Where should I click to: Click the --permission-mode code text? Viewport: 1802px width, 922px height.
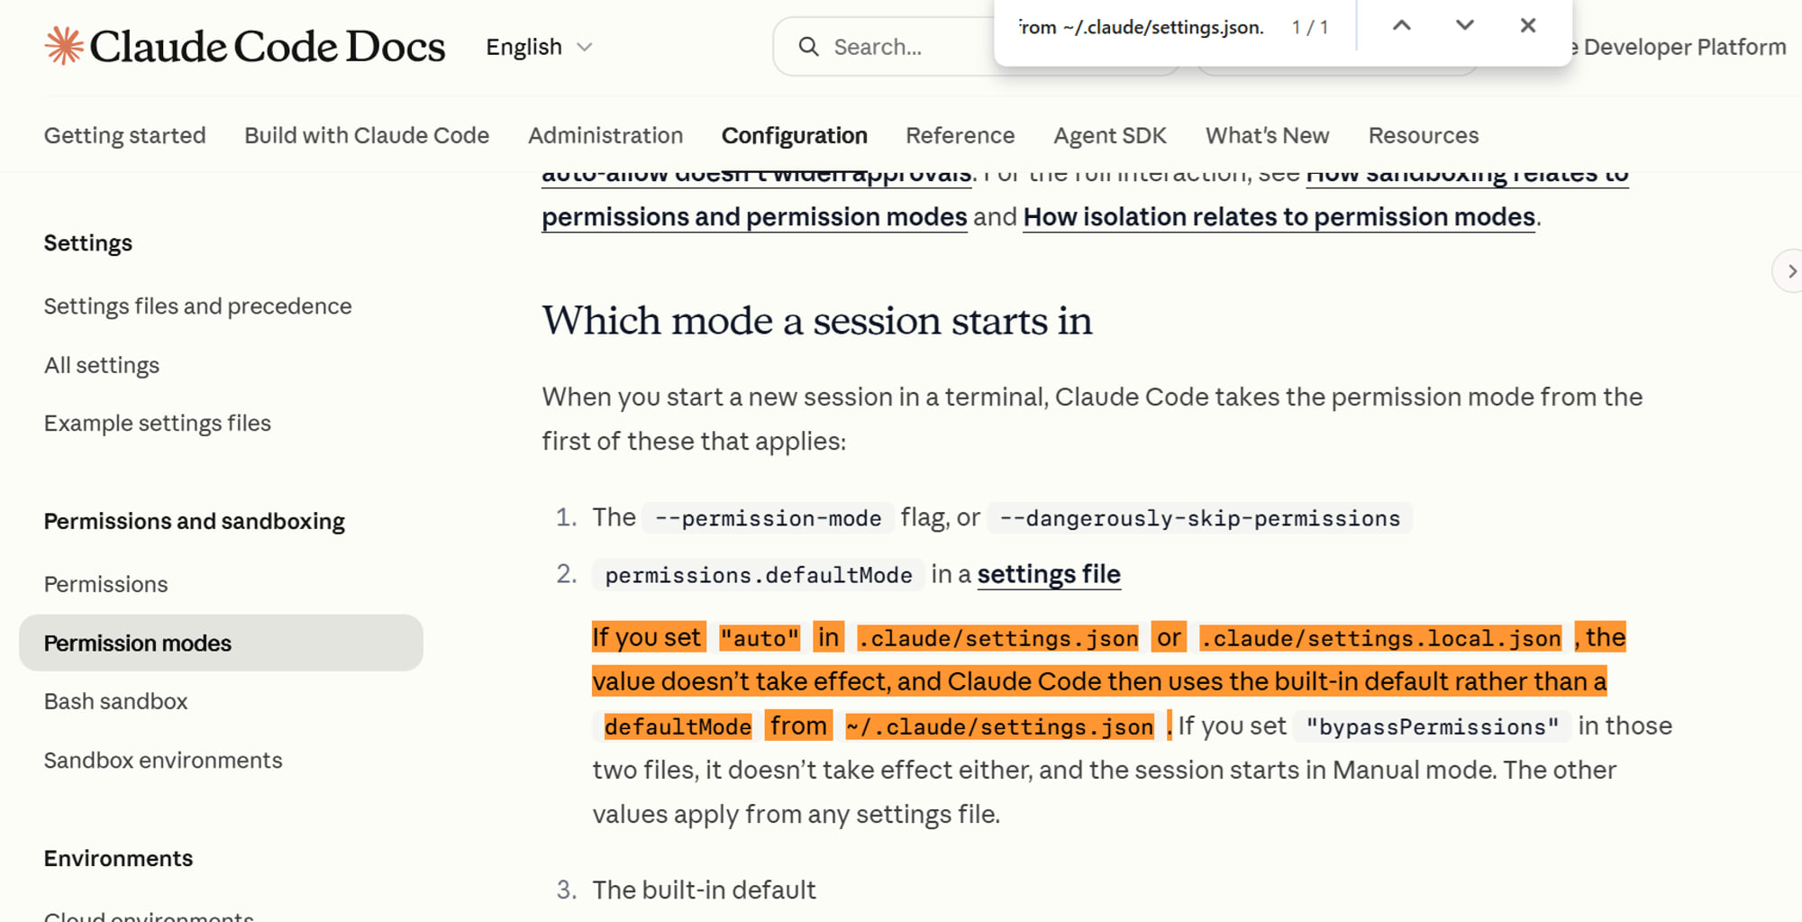point(768,518)
